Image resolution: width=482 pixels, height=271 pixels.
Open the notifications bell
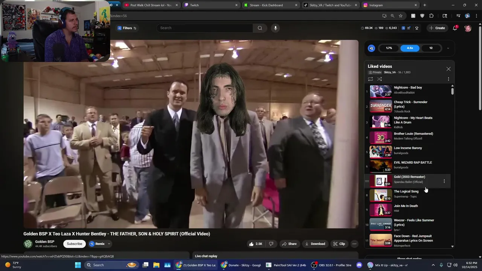[455, 28]
